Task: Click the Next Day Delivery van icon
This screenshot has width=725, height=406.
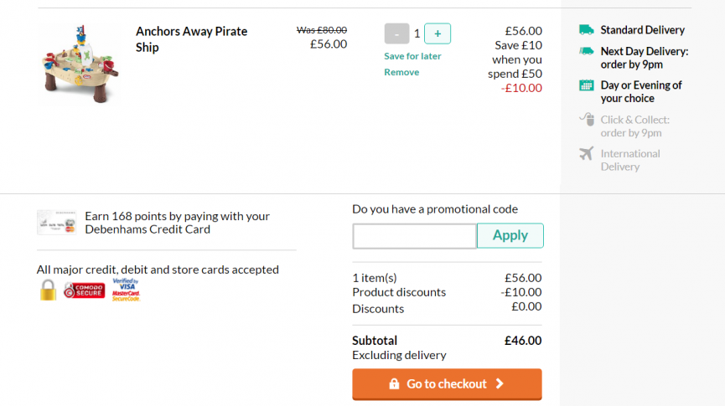Action: tap(587, 51)
